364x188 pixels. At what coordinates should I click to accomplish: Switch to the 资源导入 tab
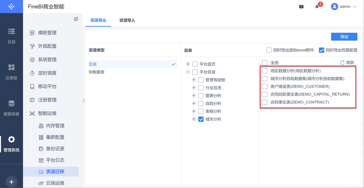(127, 20)
